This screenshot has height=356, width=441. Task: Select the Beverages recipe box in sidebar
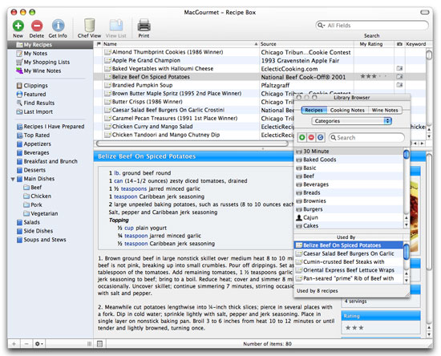[x=36, y=152]
